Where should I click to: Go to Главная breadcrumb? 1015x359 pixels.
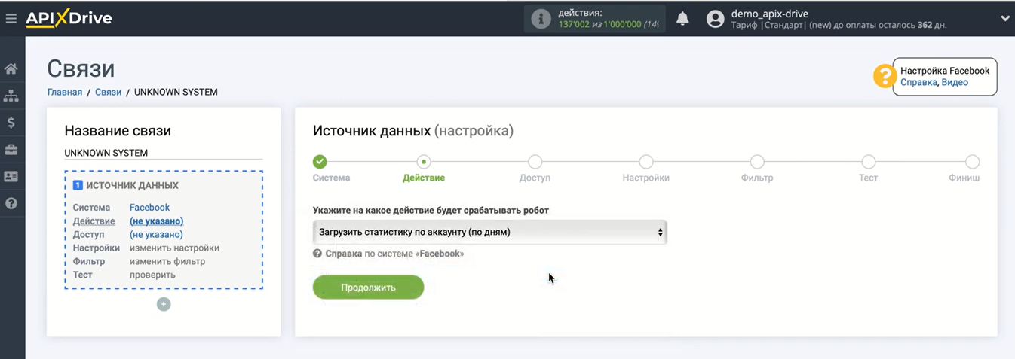(65, 93)
